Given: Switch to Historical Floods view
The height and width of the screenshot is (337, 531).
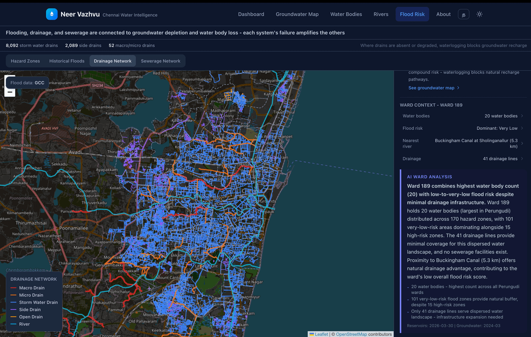Looking at the screenshot, I should [x=67, y=61].
